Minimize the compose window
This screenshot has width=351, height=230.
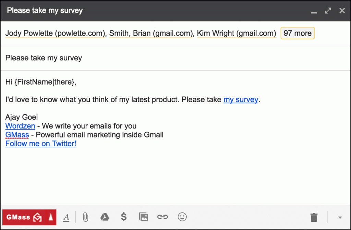314,11
